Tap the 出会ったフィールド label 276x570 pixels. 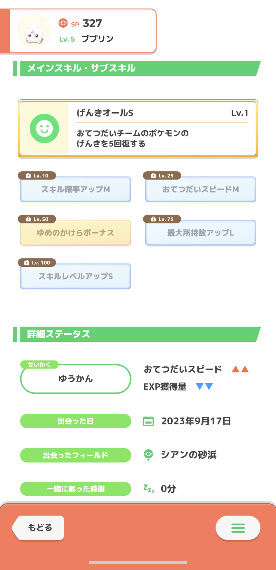(75, 455)
